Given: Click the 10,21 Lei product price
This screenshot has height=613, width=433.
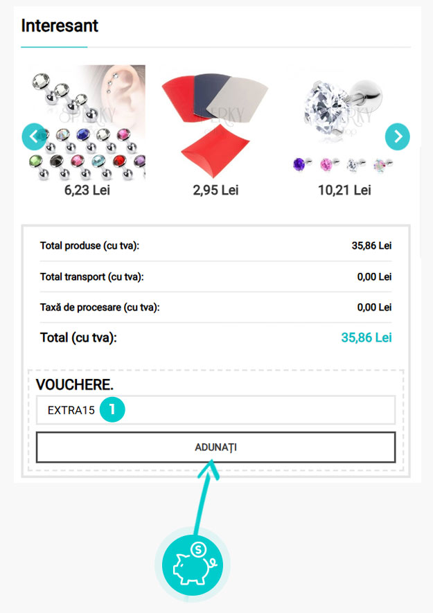Looking at the screenshot, I should pyautogui.click(x=344, y=190).
